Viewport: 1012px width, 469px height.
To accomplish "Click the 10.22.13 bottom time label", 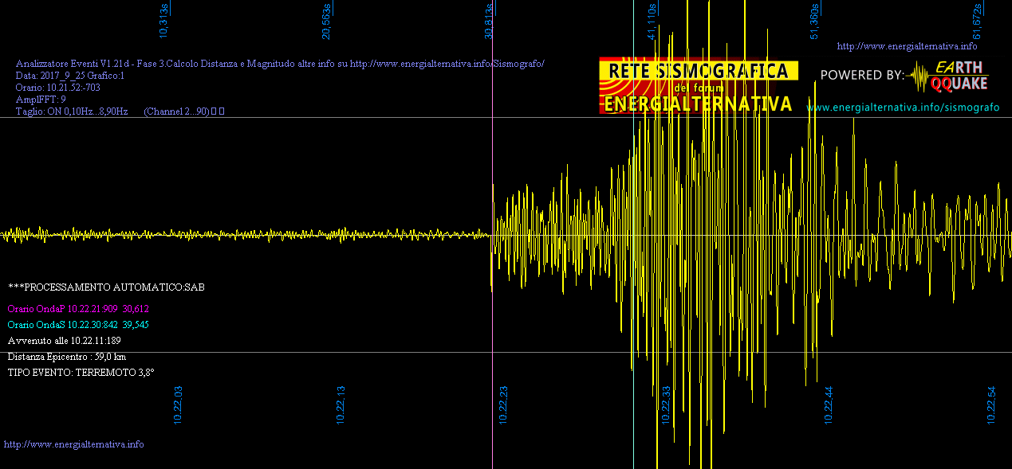I will pos(341,405).
